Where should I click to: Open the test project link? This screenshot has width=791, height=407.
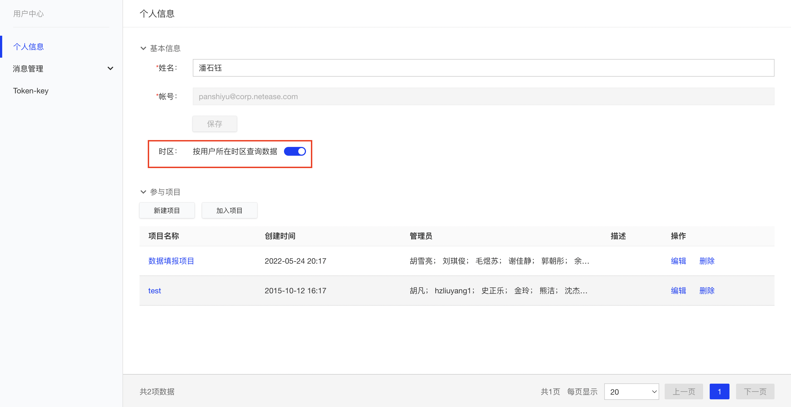[154, 290]
